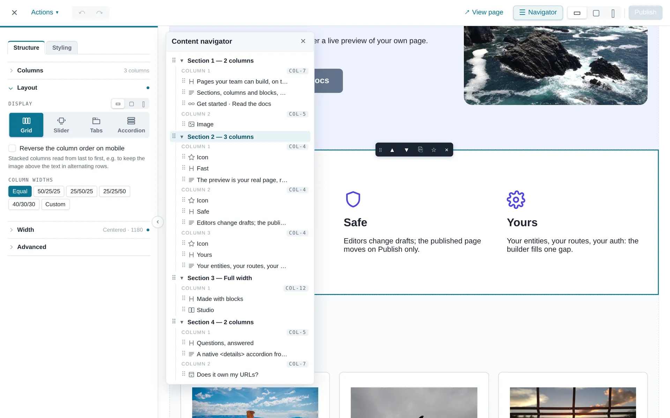The image size is (670, 418).
Task: Click the undo arrow icon
Action: pos(82,13)
